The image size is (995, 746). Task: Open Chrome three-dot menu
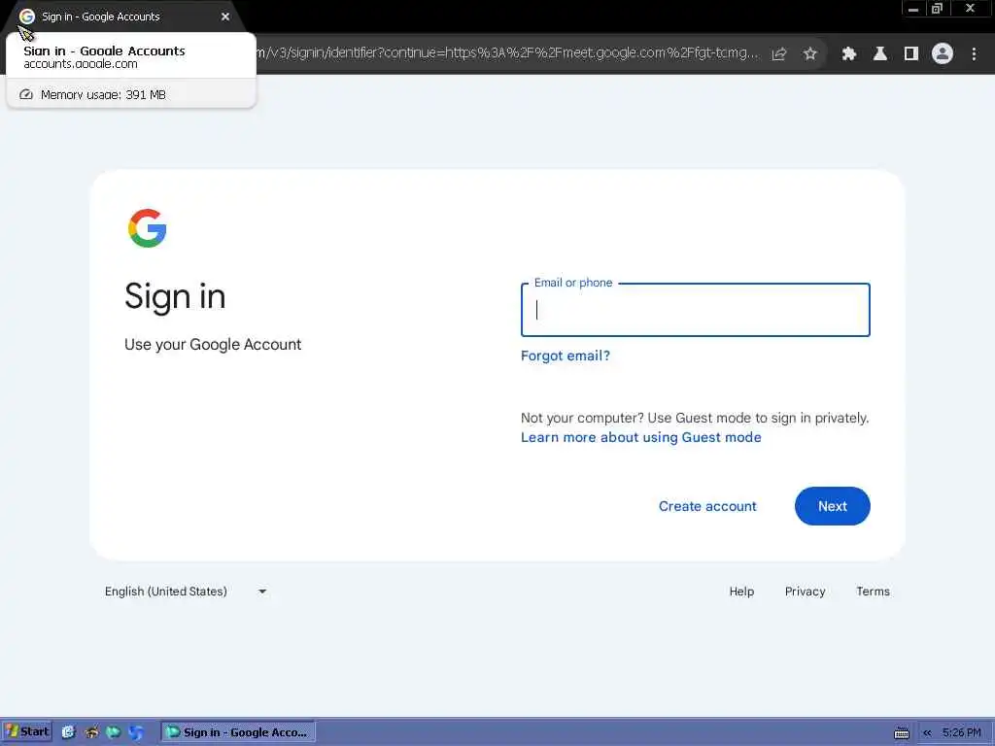[974, 54]
